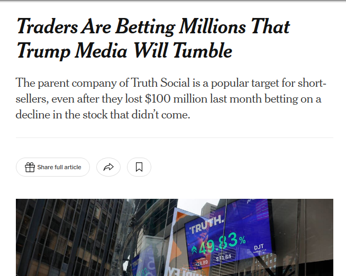The width and height of the screenshot is (346, 276).
Task: Click the "Share full article" label
Action: (x=59, y=167)
